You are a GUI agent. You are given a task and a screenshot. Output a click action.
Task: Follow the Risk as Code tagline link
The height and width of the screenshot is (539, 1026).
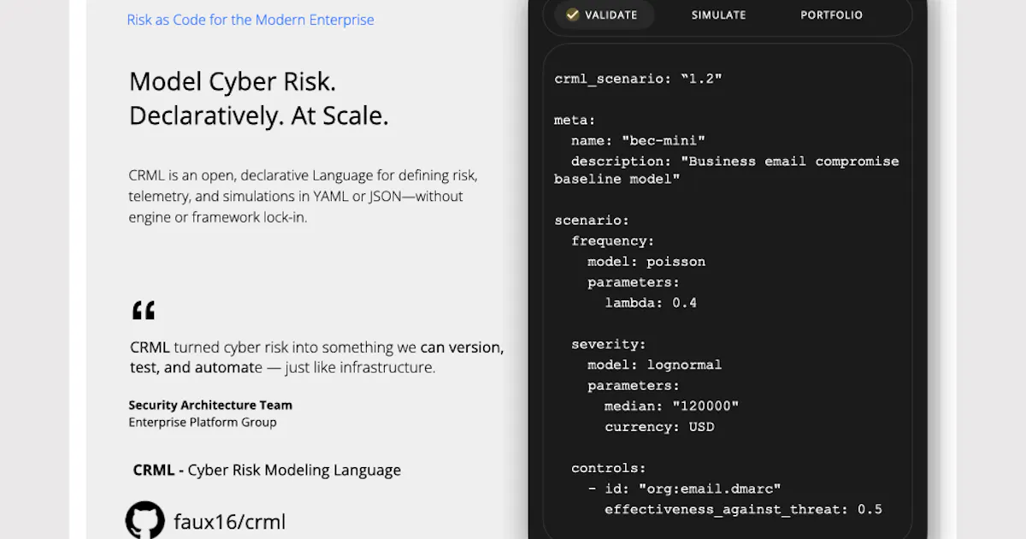coord(251,20)
